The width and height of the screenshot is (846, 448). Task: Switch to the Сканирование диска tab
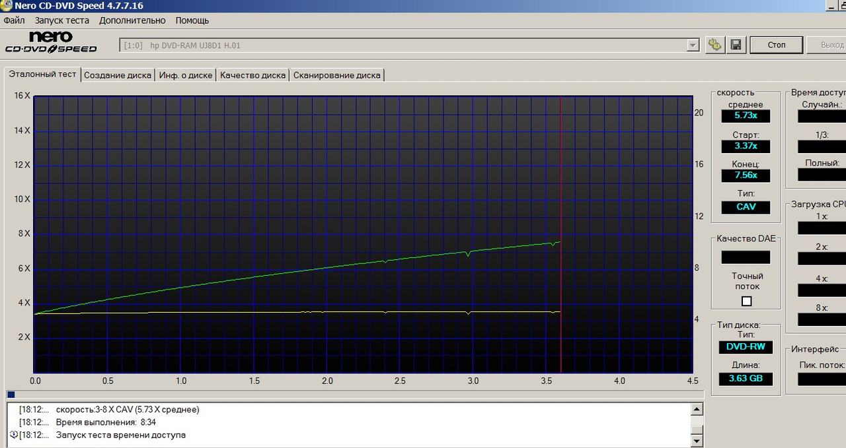[337, 75]
